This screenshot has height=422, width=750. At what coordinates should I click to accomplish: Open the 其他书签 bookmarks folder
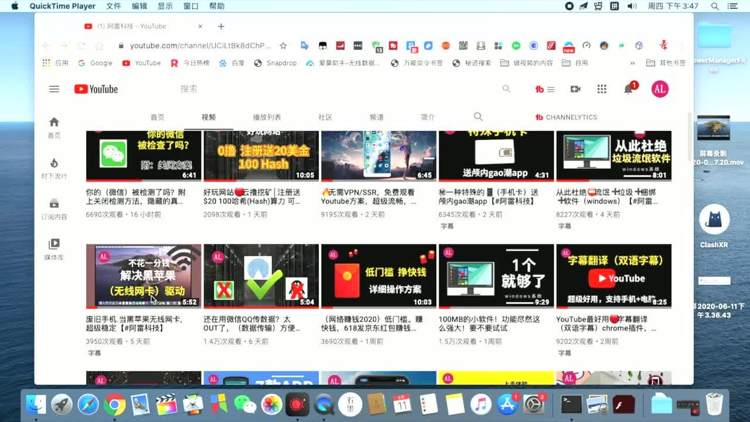pyautogui.click(x=666, y=63)
